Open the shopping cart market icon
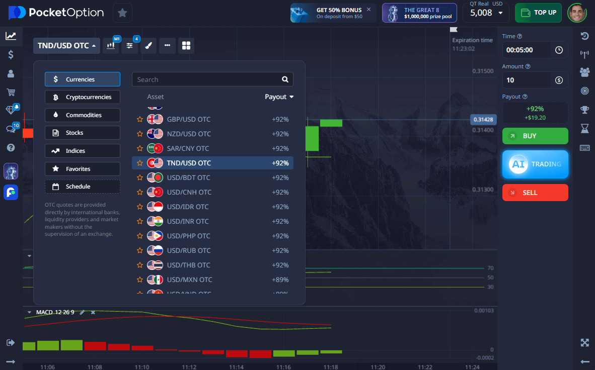The image size is (595, 370). (11, 92)
